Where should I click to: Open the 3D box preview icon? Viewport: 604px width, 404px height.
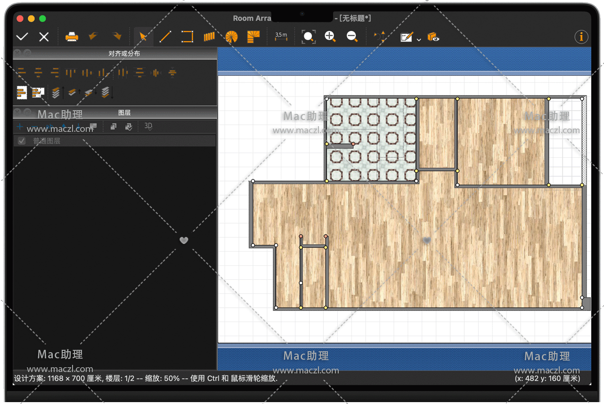tap(433, 37)
